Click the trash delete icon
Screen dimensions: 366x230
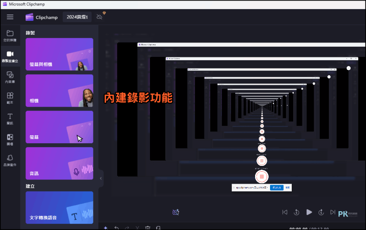pos(148,228)
